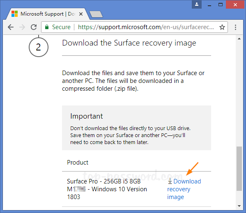
Task: Bookmark this page with the star icon
Action: [222, 27]
